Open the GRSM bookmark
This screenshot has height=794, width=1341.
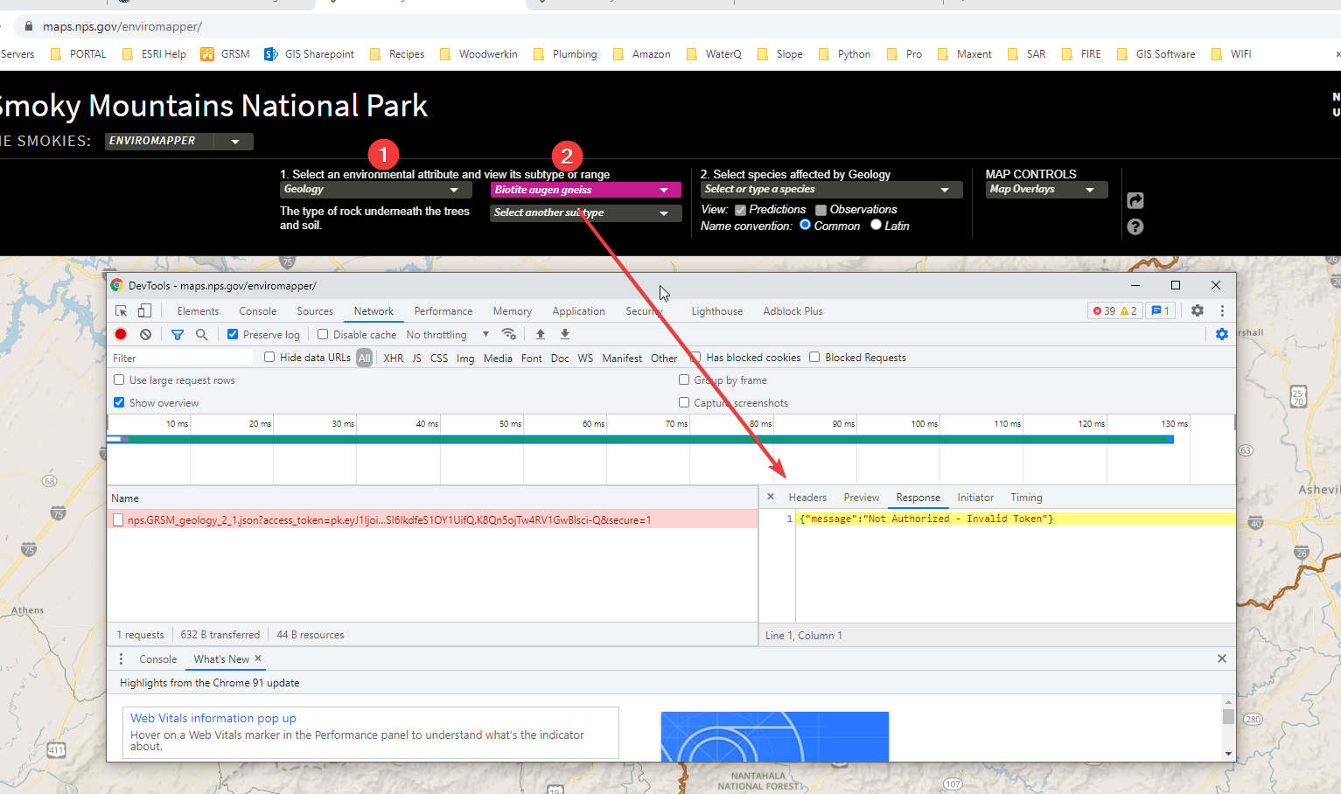[x=234, y=53]
